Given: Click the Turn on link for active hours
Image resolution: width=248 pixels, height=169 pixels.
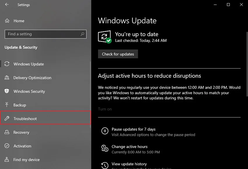Looking at the screenshot, I should click(x=105, y=109).
